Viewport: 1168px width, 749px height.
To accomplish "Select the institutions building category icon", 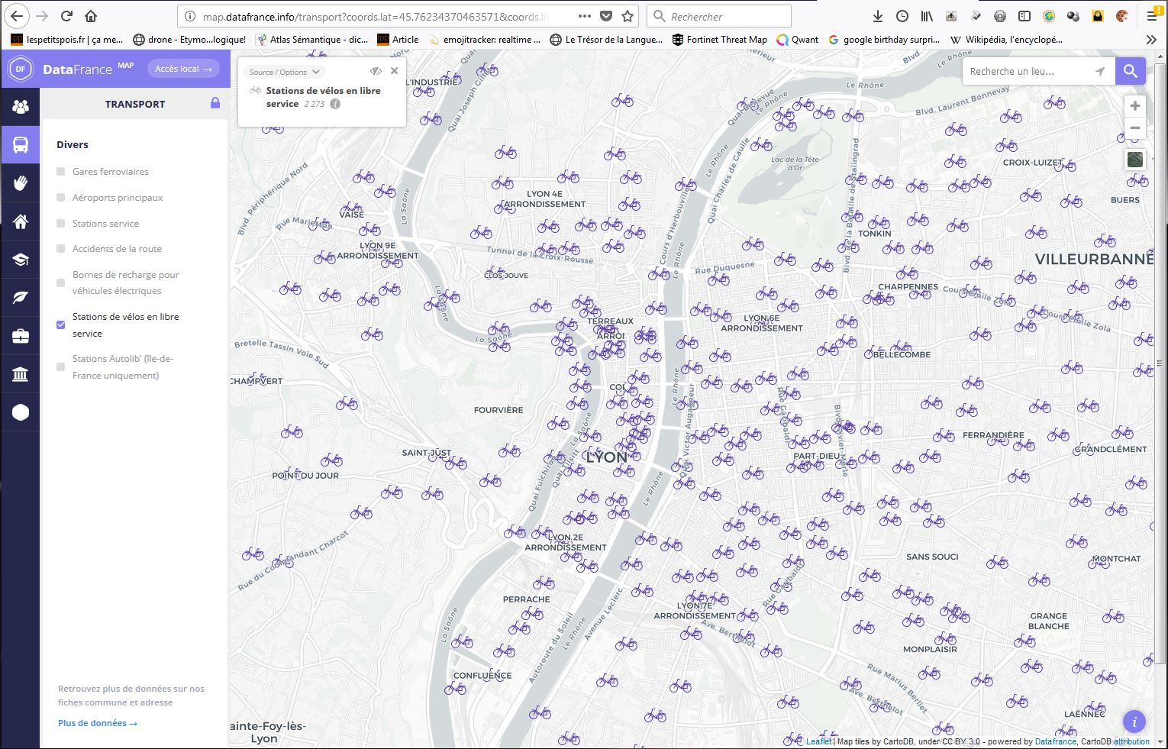I will click(x=21, y=374).
